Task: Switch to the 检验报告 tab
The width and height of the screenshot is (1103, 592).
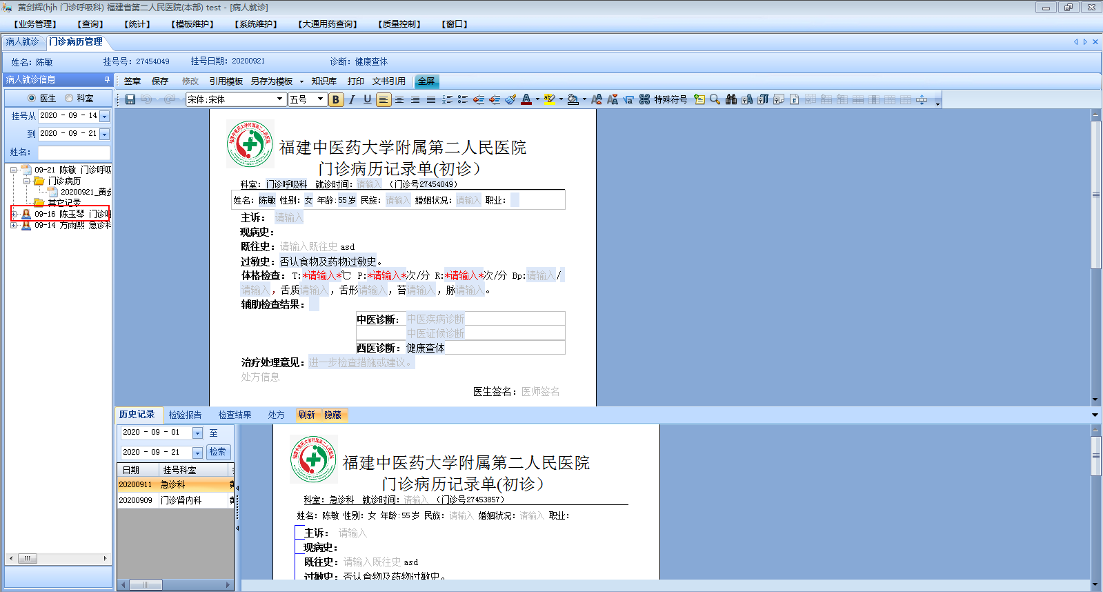Action: [x=186, y=415]
